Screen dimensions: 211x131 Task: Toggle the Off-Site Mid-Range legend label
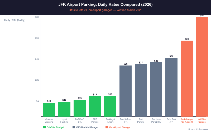(87, 127)
